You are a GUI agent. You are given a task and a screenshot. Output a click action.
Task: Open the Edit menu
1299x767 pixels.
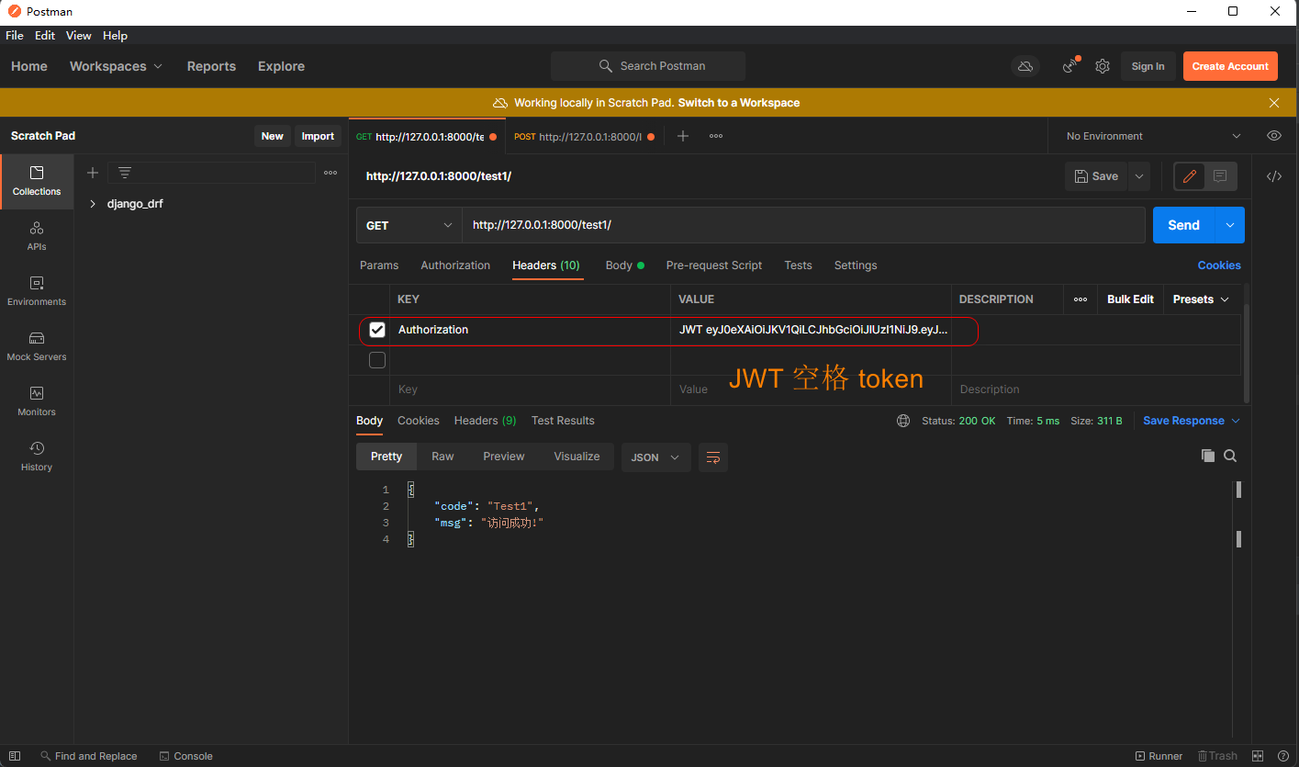pos(45,36)
